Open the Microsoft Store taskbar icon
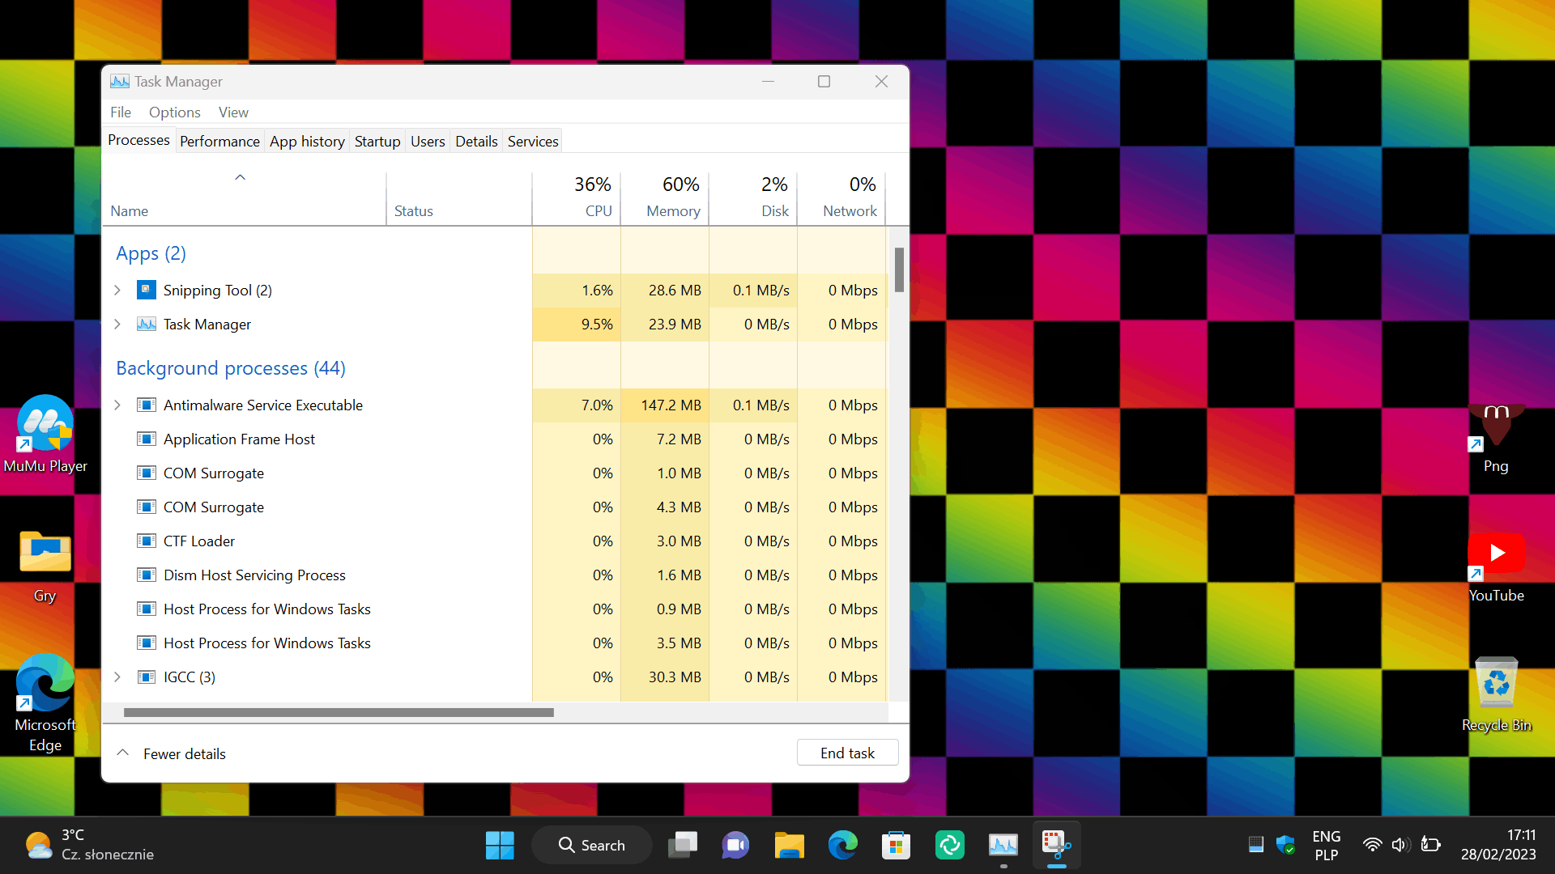The width and height of the screenshot is (1555, 874). tap(896, 846)
